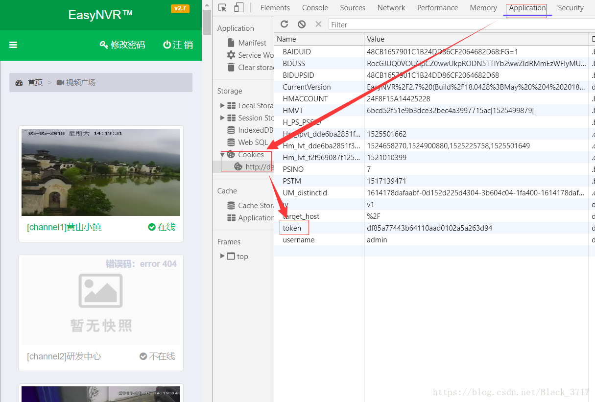Click the IndexedDB database icon
Image resolution: width=595 pixels, height=402 pixels.
tap(231, 130)
